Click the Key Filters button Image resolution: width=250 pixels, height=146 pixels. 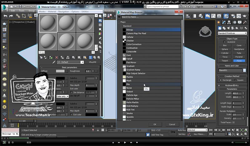coord(199,134)
